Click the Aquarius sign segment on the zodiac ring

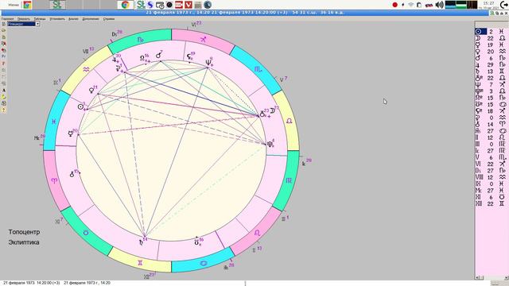pos(86,69)
